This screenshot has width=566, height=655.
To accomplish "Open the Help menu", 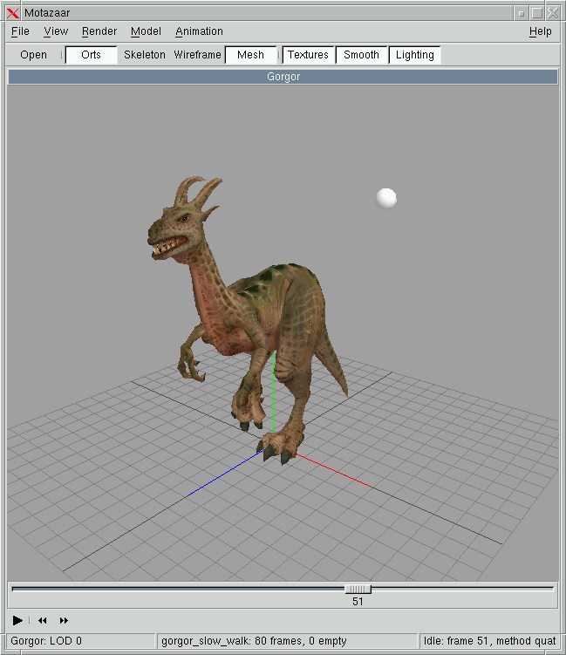I will click(540, 31).
